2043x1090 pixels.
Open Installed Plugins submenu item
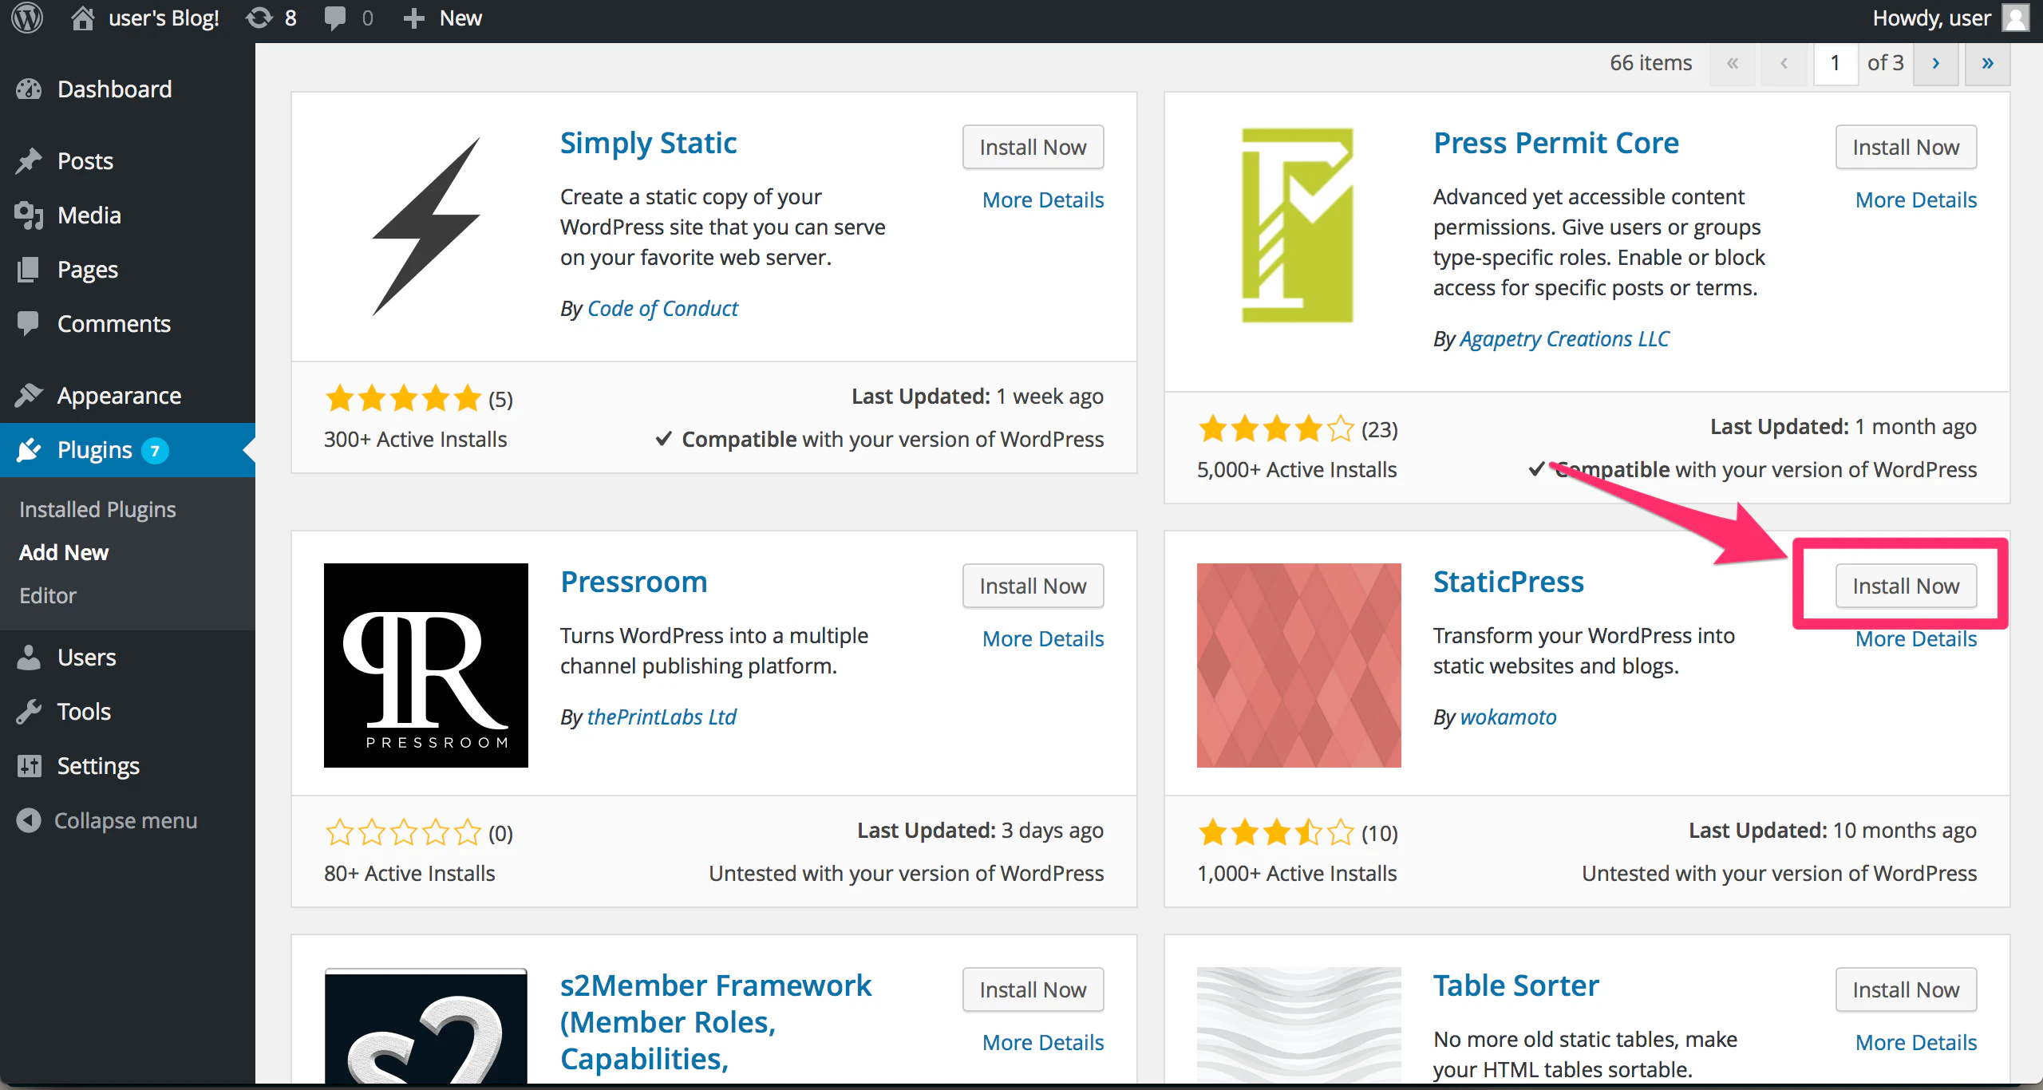pyautogui.click(x=97, y=509)
